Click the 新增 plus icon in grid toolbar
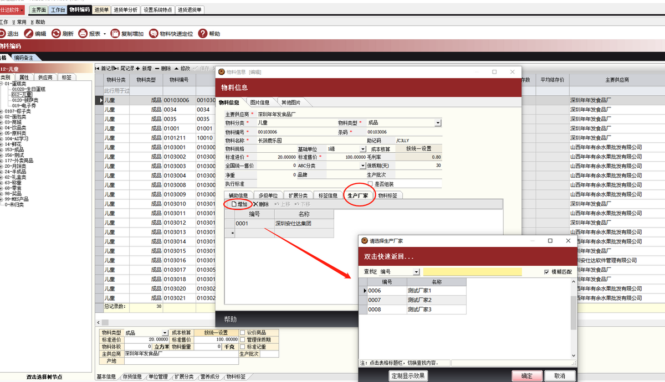 click(x=137, y=69)
